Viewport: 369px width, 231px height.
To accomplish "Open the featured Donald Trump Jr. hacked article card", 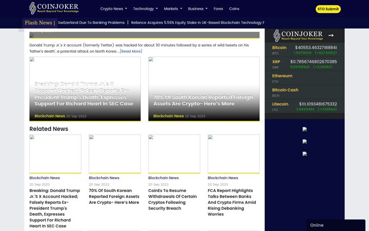I will (85, 89).
